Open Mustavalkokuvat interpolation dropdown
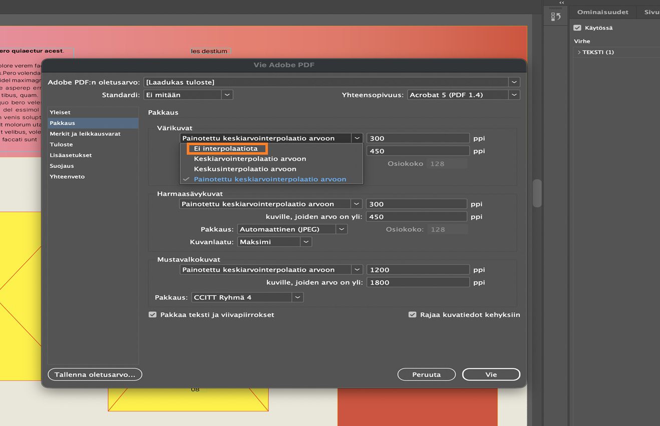Image resolution: width=660 pixels, height=426 pixels. point(271,270)
